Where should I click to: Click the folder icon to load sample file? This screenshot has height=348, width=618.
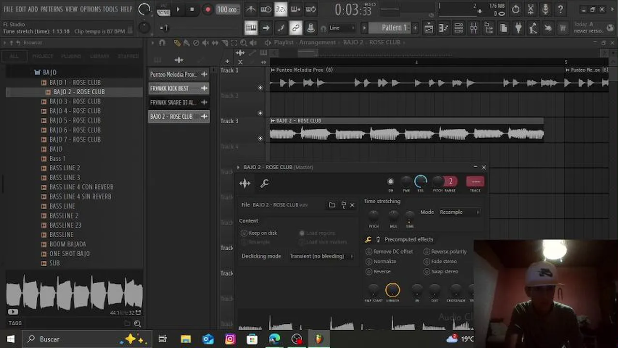coord(332,205)
